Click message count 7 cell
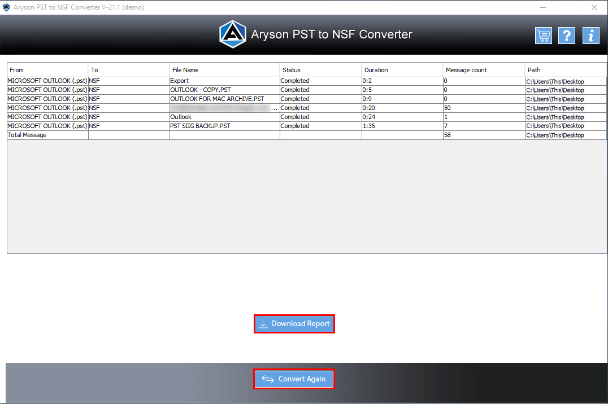The image size is (608, 404). (484, 126)
